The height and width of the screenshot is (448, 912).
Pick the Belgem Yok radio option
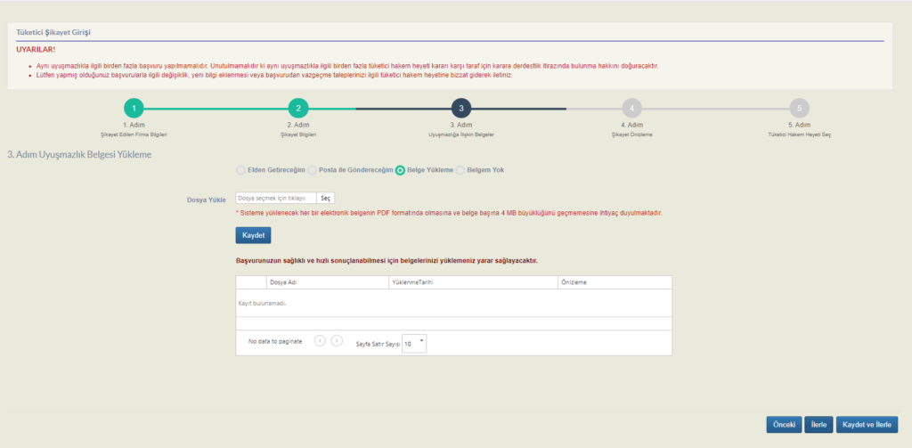(461, 170)
